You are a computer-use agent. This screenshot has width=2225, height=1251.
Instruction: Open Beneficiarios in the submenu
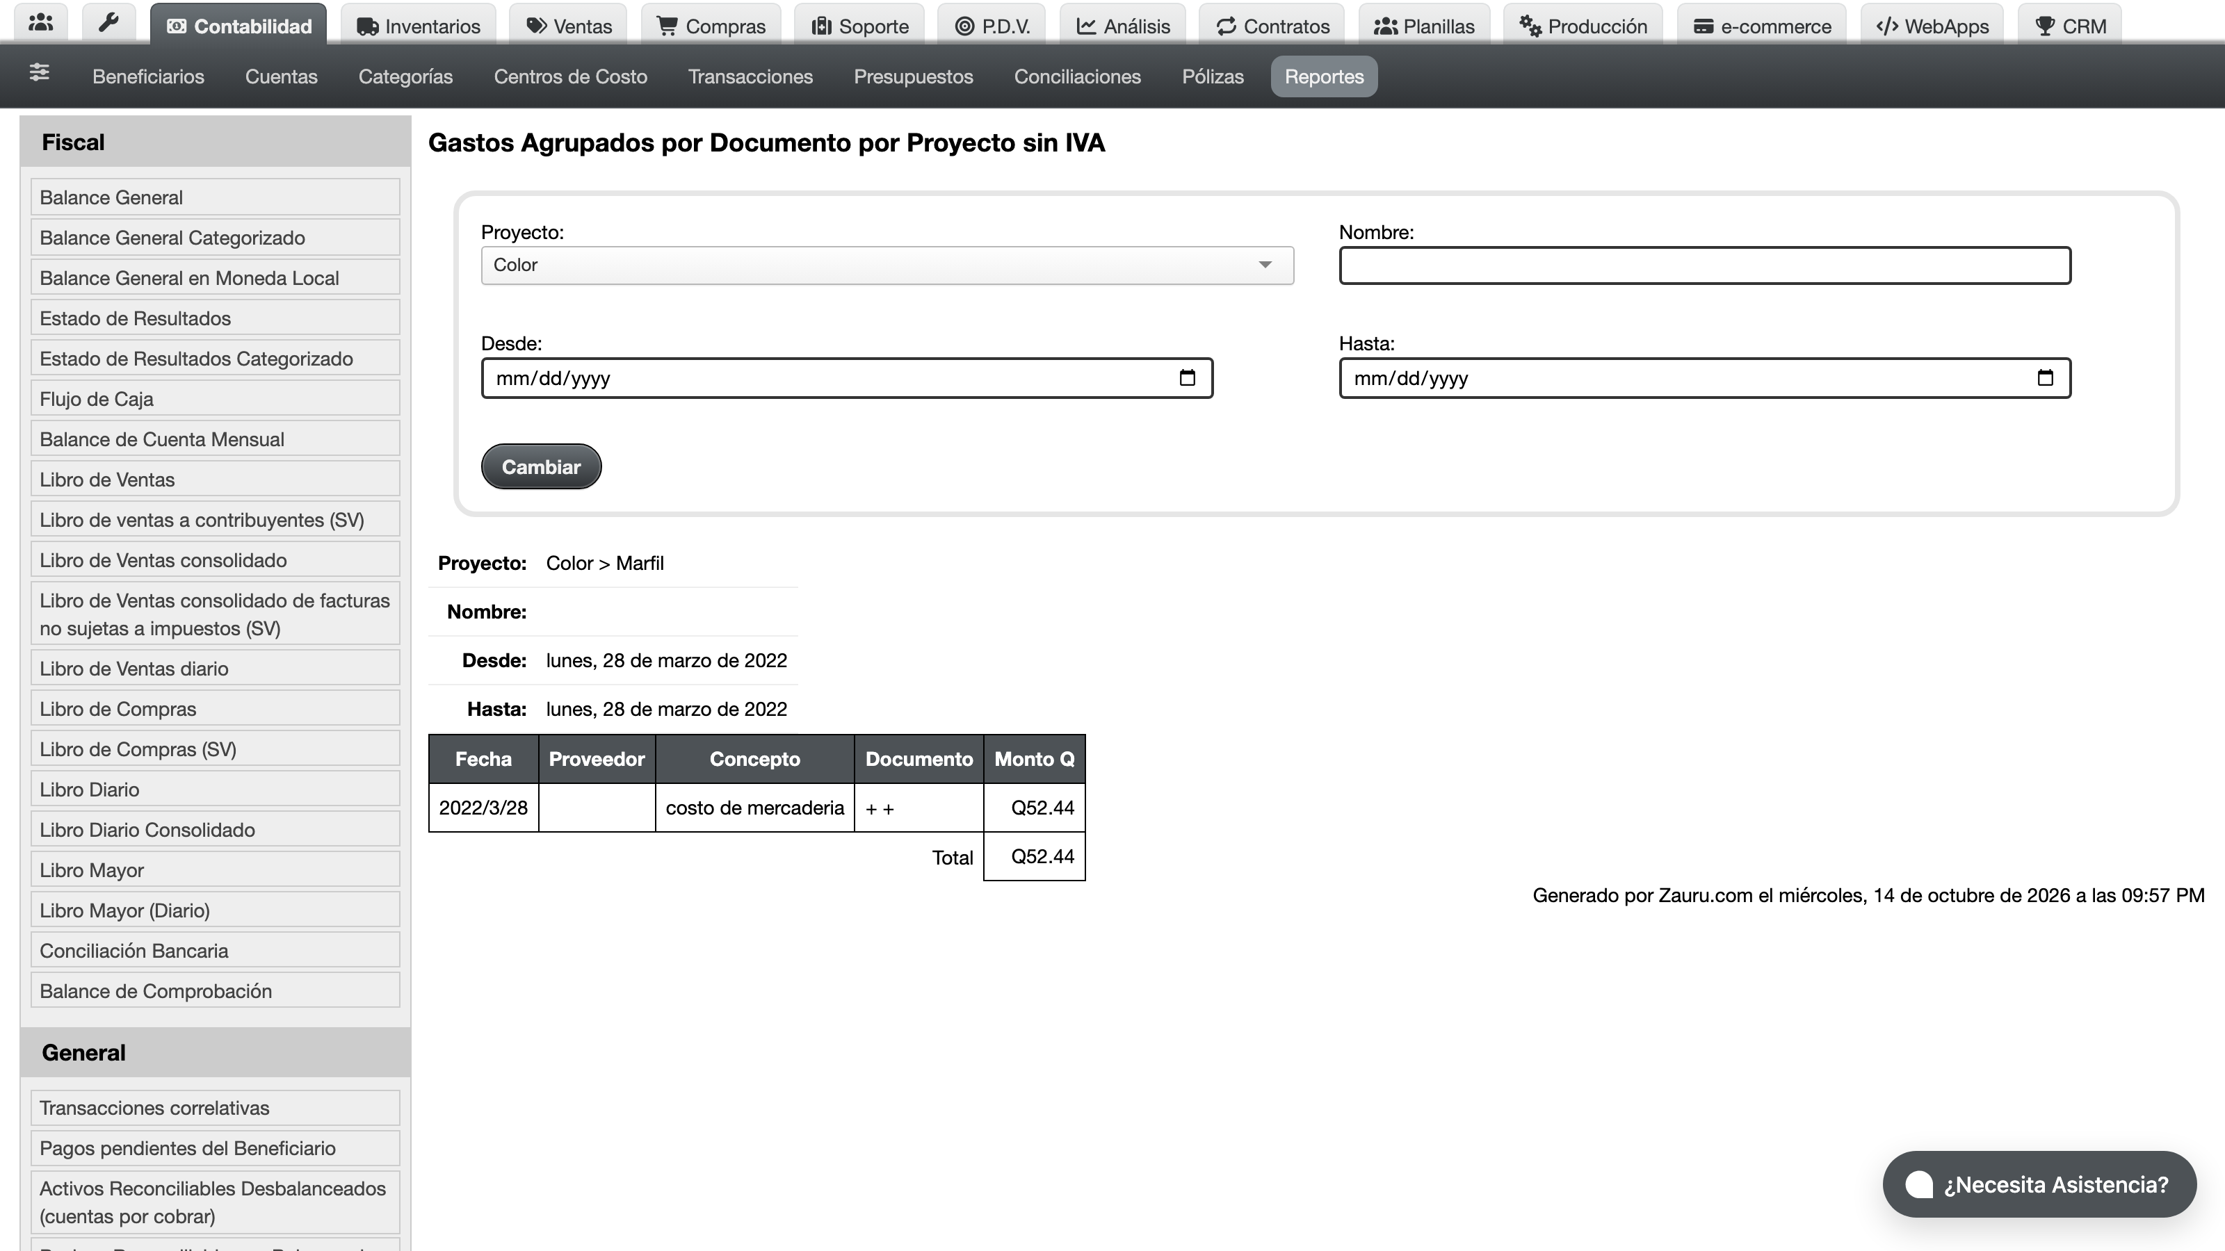[149, 76]
